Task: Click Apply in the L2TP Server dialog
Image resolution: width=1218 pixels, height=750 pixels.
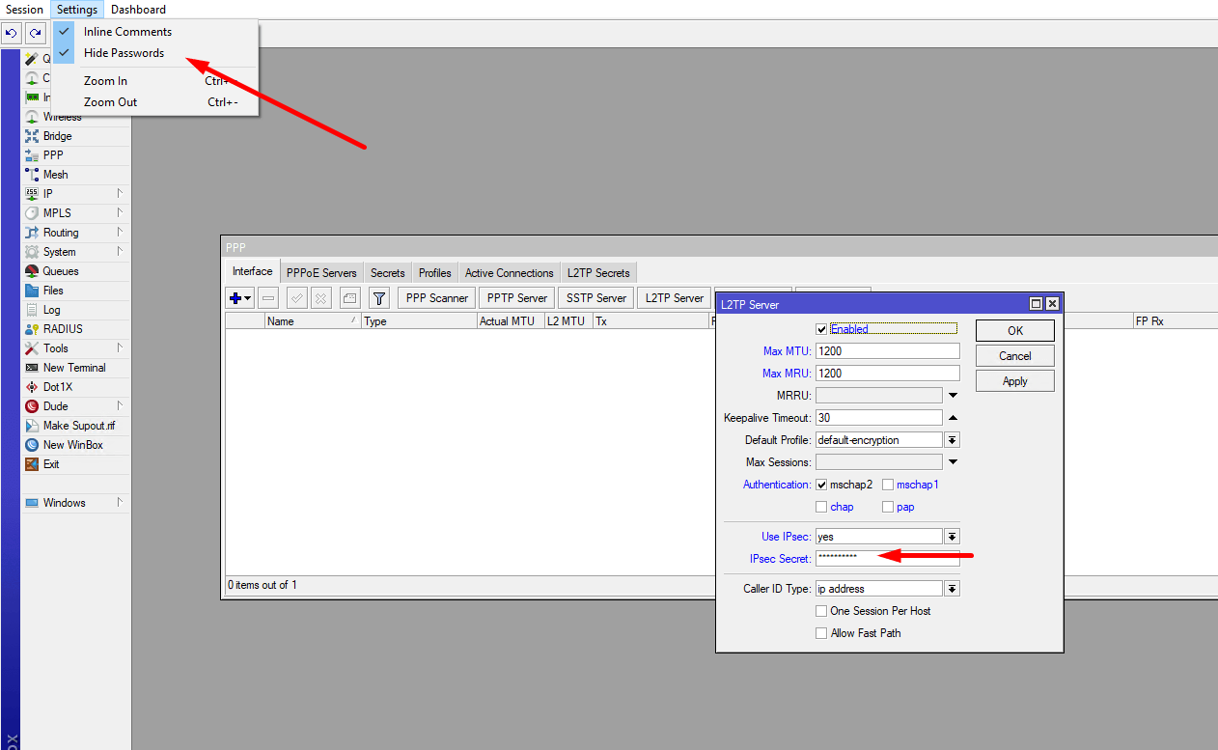Action: pyautogui.click(x=1015, y=381)
